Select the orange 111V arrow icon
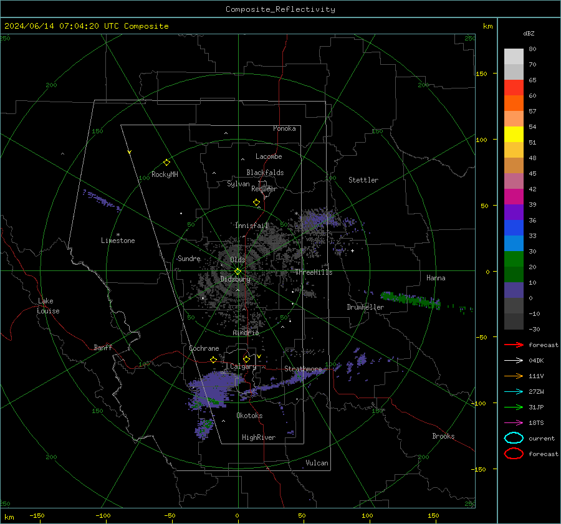 514,376
